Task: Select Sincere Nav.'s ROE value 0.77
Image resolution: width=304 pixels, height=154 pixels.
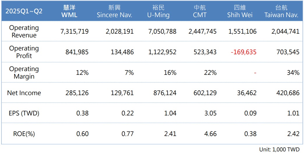Action: tap(128, 134)
